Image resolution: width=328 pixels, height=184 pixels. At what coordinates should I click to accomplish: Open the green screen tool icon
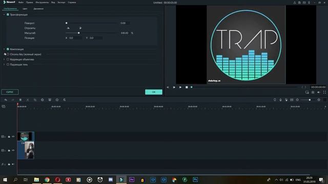(50, 100)
